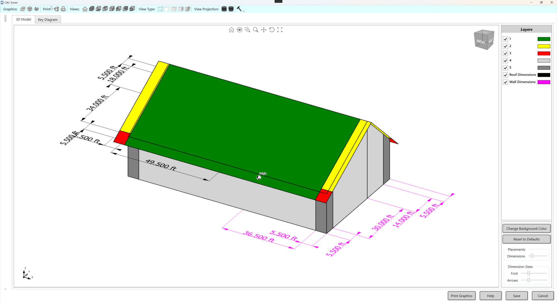Switch to the Key Diagram tab

tap(48, 19)
